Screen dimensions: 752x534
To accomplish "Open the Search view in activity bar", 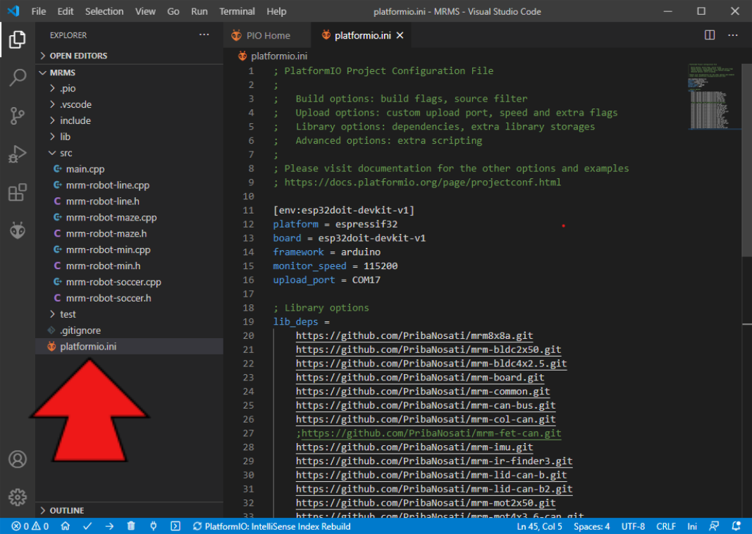I will pyautogui.click(x=18, y=77).
